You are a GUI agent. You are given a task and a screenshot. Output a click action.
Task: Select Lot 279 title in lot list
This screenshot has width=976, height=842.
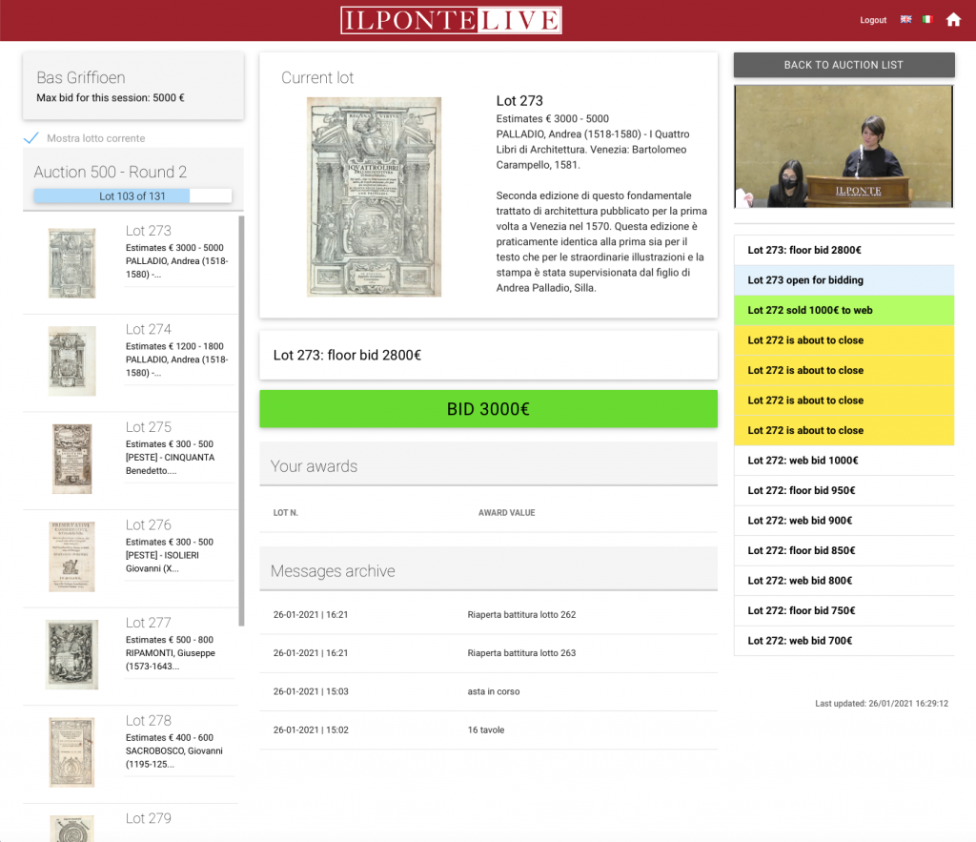coord(148,818)
